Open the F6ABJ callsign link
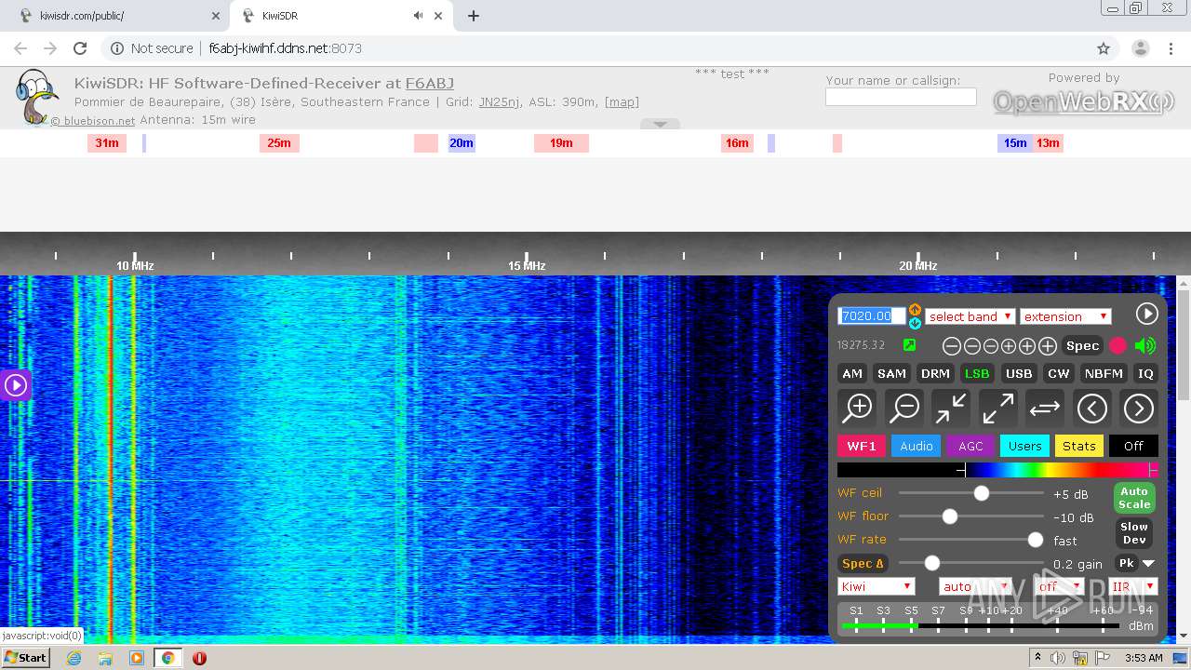1191x670 pixels. (x=430, y=84)
